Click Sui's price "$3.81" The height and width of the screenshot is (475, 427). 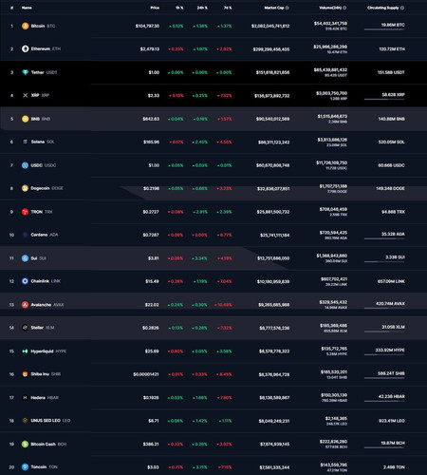pyautogui.click(x=154, y=258)
